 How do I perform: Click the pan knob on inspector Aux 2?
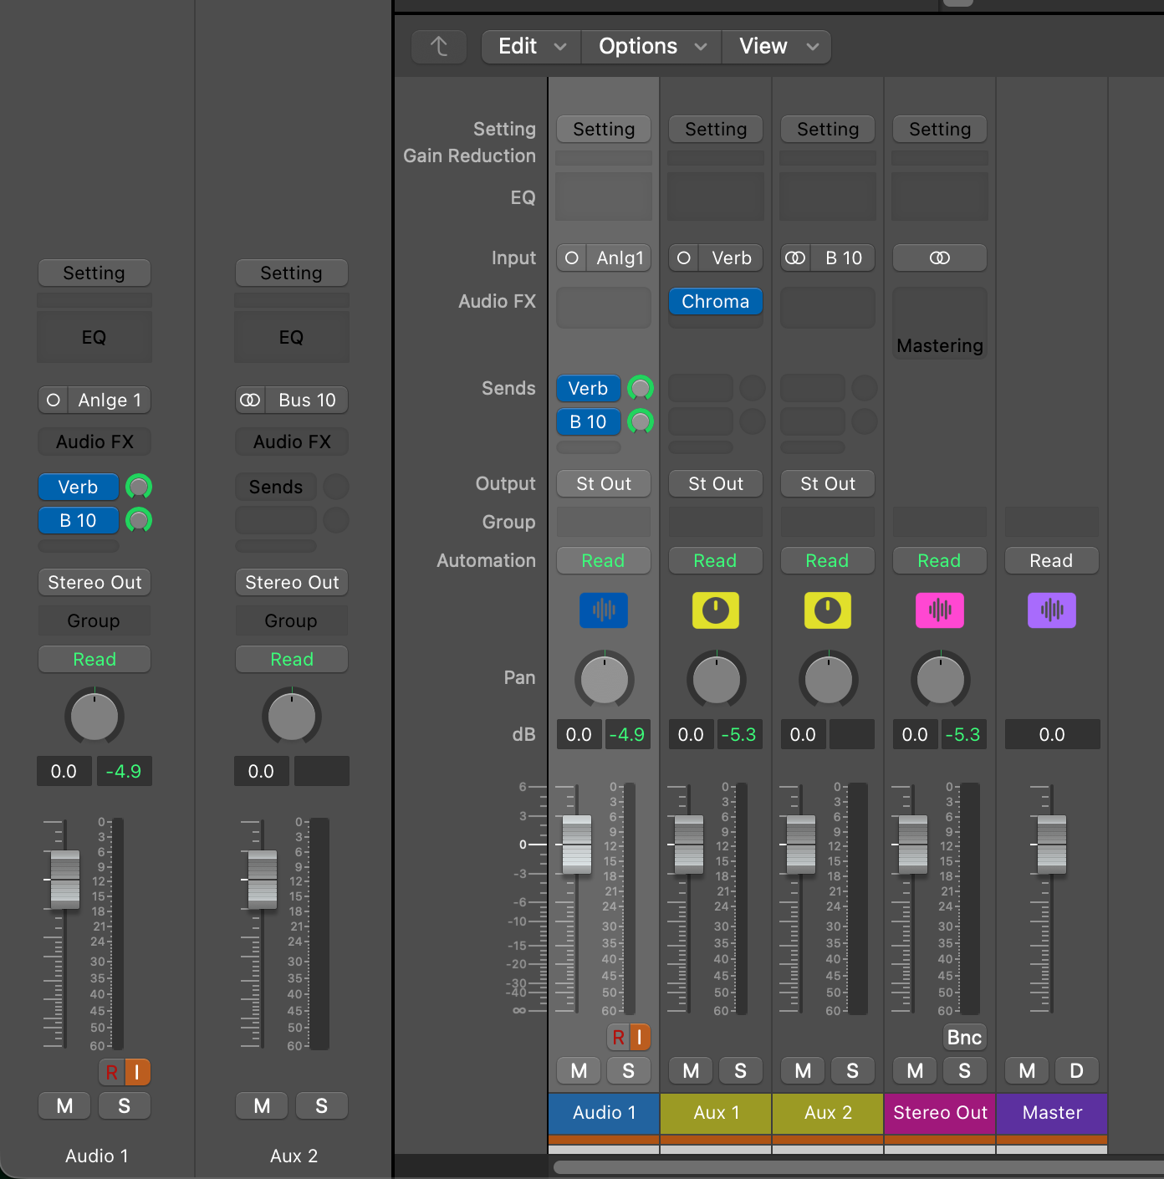click(292, 717)
